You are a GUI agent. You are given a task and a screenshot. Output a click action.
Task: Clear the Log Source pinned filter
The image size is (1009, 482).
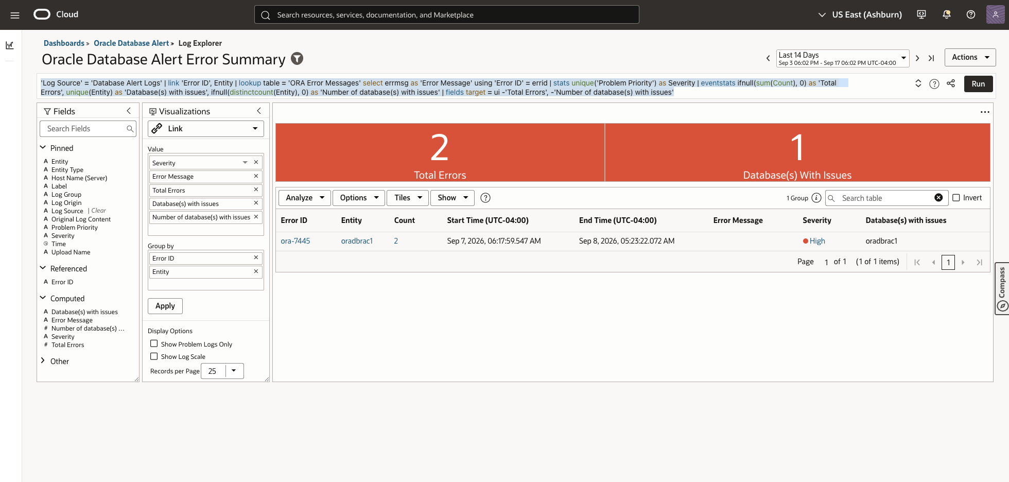[x=98, y=211]
